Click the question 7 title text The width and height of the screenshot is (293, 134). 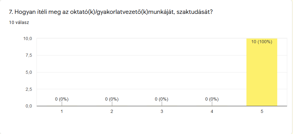111,12
